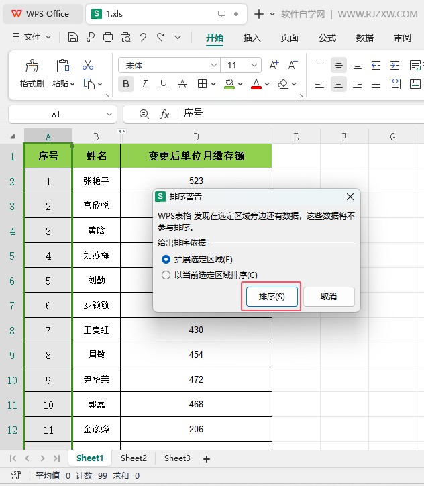Viewport: 424px width, 486px height.
Task: Toggle vertical middle alignment
Action: tap(339, 65)
